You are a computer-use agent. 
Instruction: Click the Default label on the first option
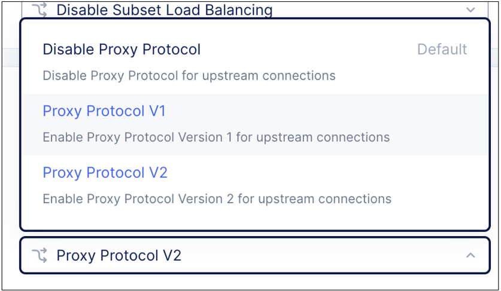coord(442,49)
